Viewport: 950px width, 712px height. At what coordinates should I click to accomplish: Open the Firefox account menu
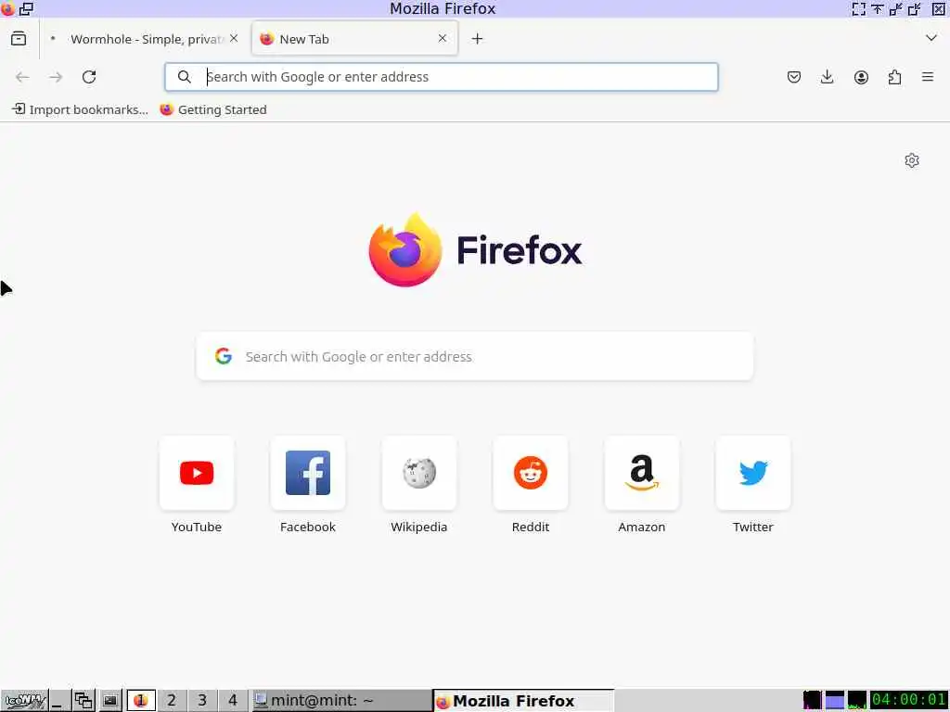(x=861, y=77)
